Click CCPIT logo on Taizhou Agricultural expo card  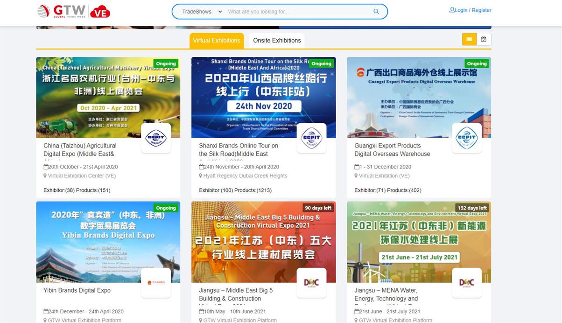(156, 138)
